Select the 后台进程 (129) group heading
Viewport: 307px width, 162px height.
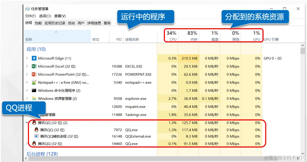42,154
